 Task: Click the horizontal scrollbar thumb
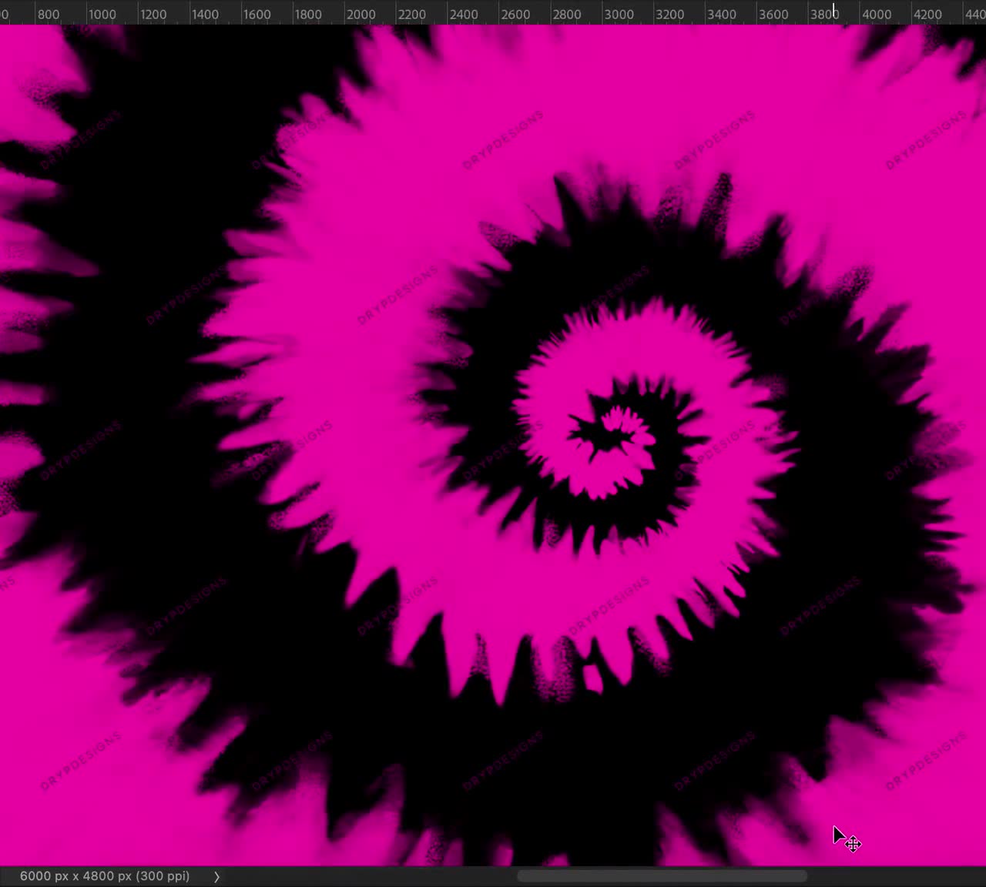(662, 876)
